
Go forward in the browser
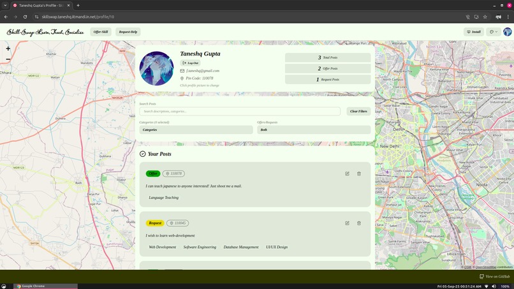15,17
